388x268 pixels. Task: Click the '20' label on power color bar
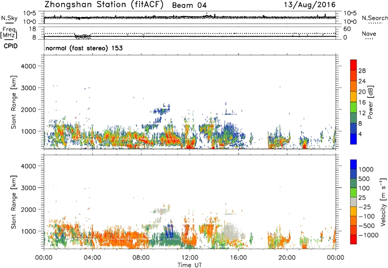[x=362, y=92]
